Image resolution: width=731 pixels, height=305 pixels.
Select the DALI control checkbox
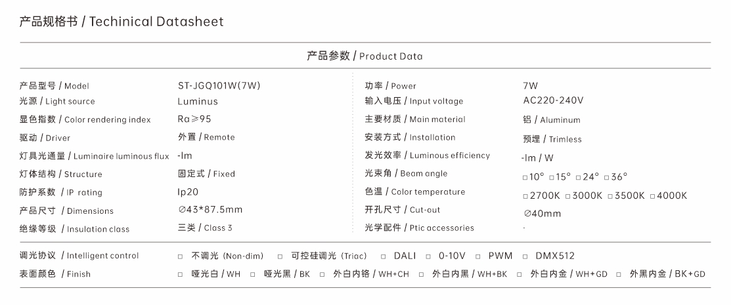(x=383, y=256)
